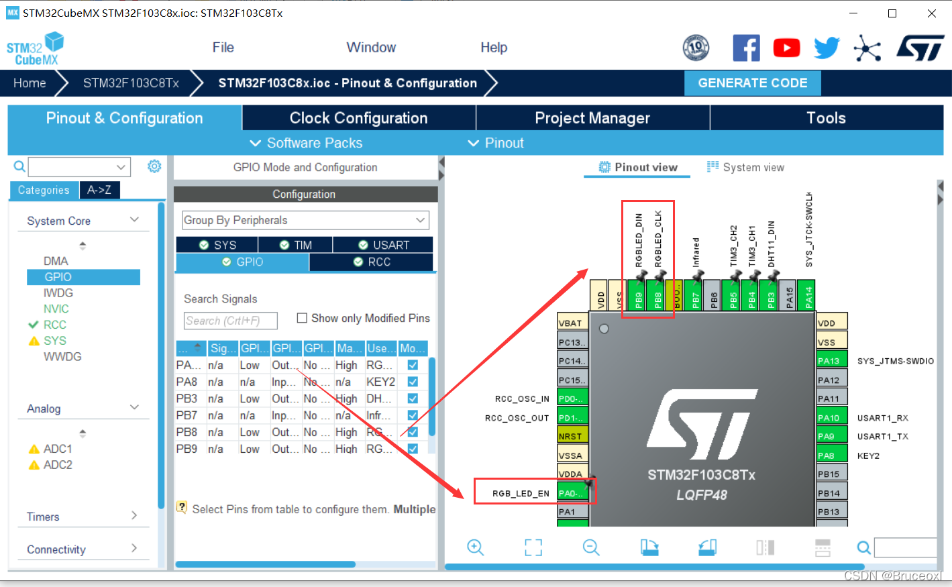Viewport: 952px width, 587px height.
Task: Click the horizontal split view icon
Action: (823, 547)
